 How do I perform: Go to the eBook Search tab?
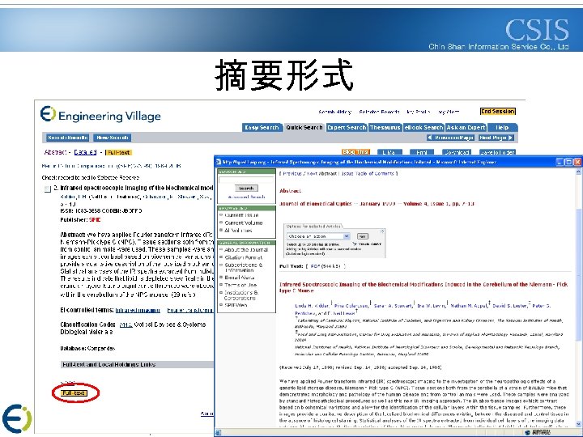423,128
